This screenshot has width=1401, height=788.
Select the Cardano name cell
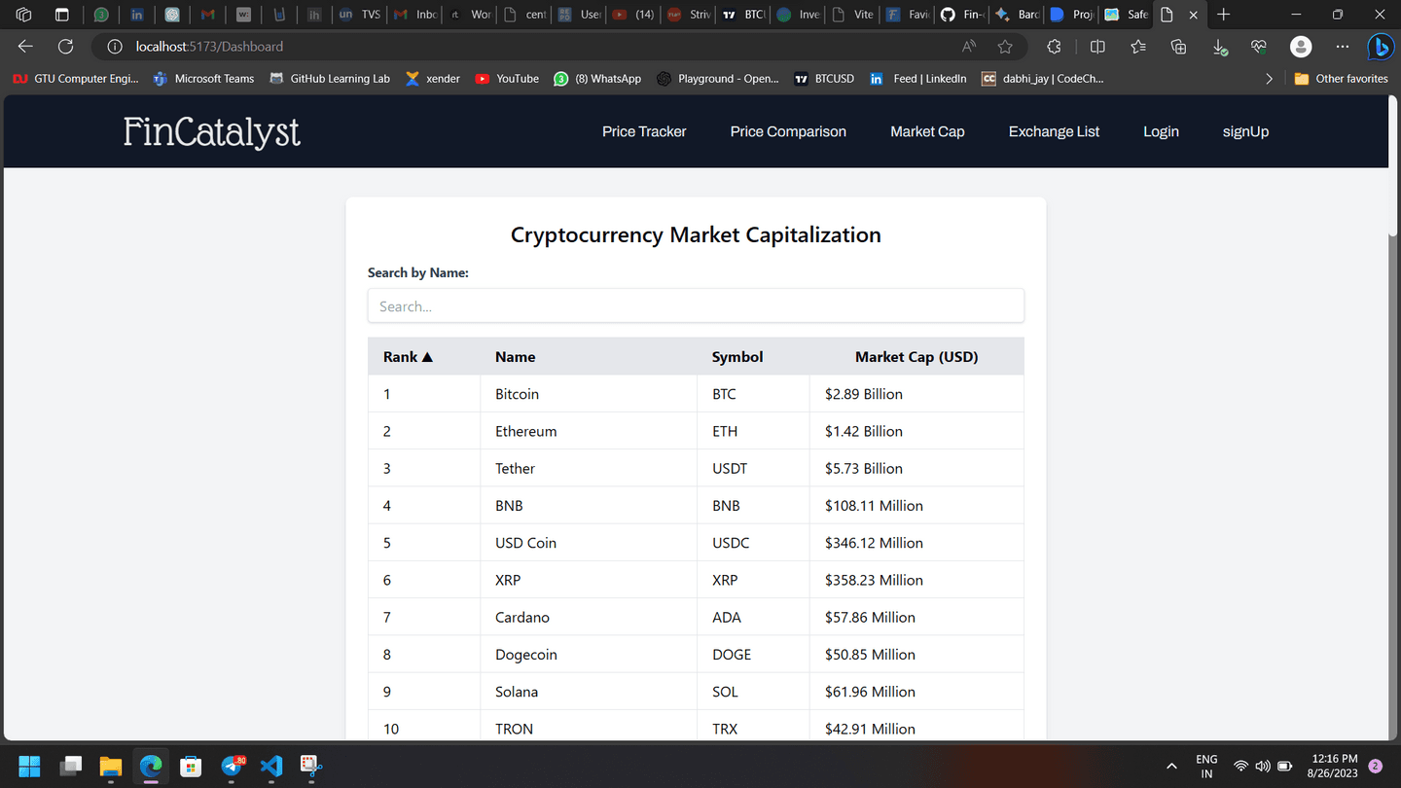[x=589, y=617]
